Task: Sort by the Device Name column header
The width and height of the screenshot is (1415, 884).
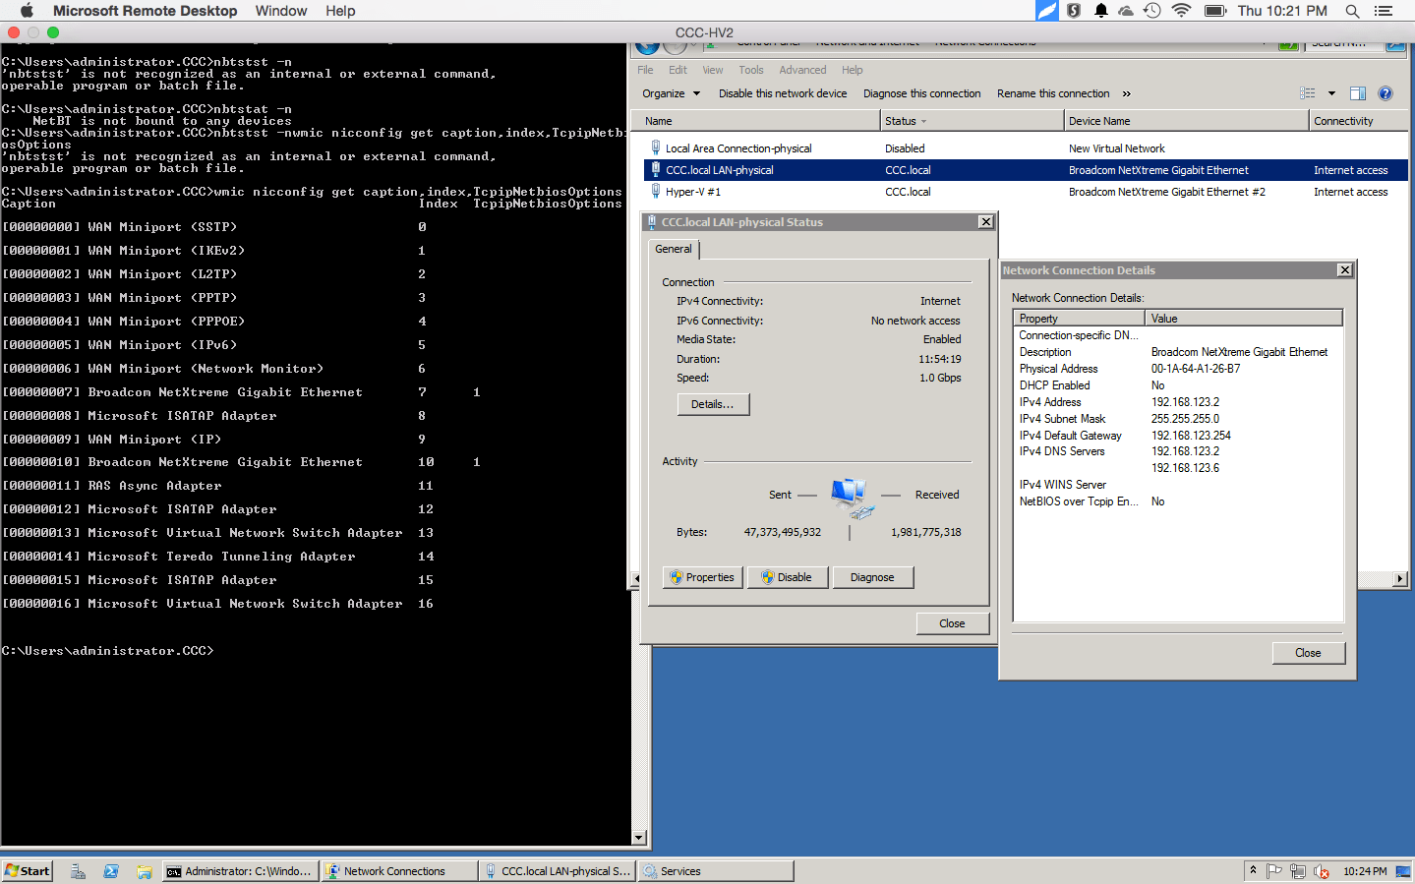Action: [1187, 121]
